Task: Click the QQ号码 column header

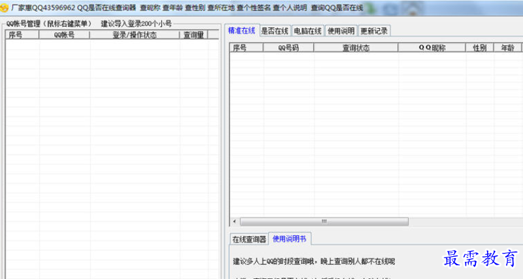Action: [288, 48]
